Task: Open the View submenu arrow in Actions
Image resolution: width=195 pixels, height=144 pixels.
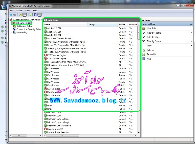Action: pos(191,46)
